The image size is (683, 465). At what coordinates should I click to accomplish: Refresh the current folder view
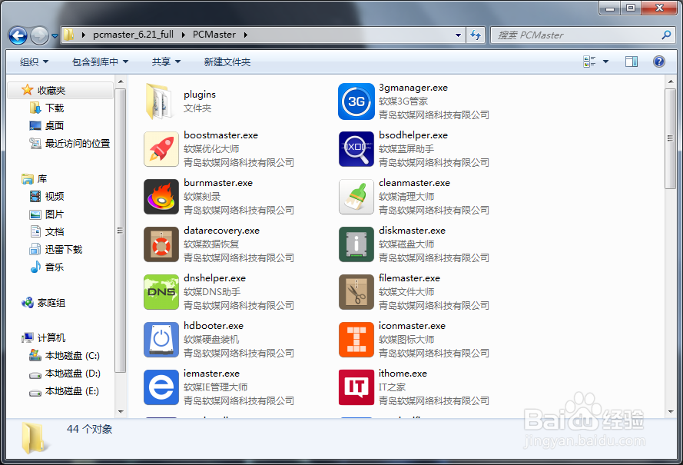click(476, 35)
